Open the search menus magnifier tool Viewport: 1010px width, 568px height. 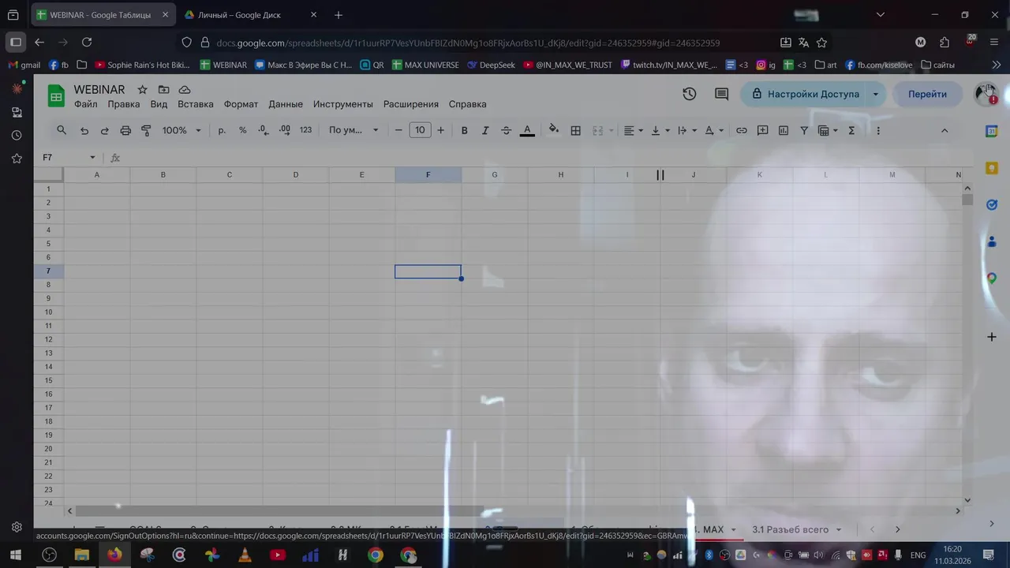(x=62, y=130)
